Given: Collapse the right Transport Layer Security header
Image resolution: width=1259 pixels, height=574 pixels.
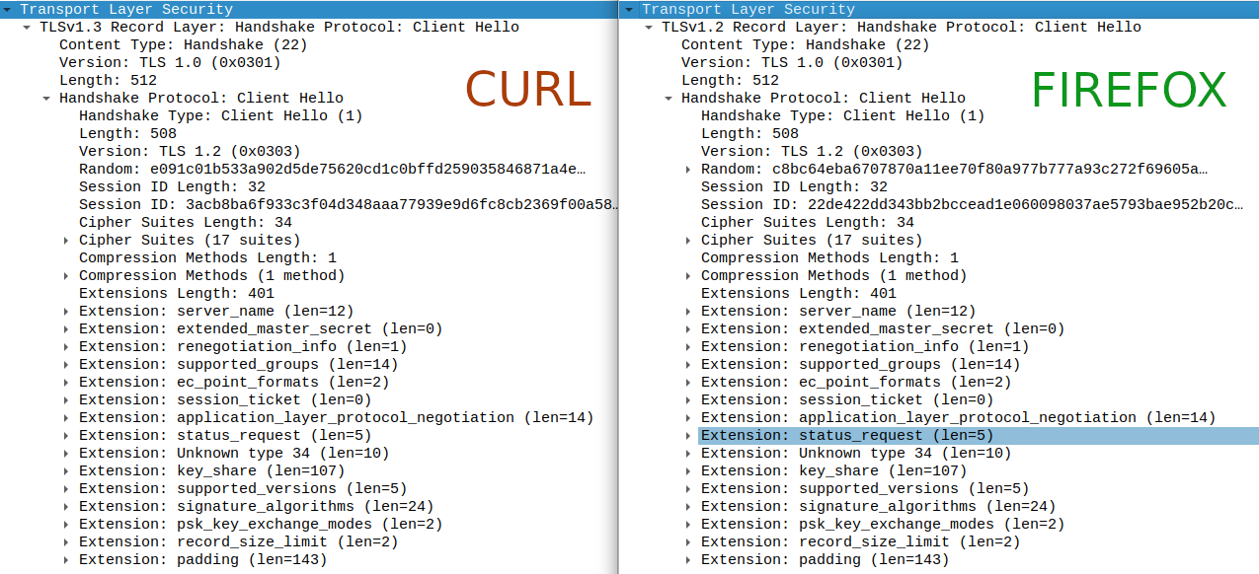Looking at the screenshot, I should [629, 9].
